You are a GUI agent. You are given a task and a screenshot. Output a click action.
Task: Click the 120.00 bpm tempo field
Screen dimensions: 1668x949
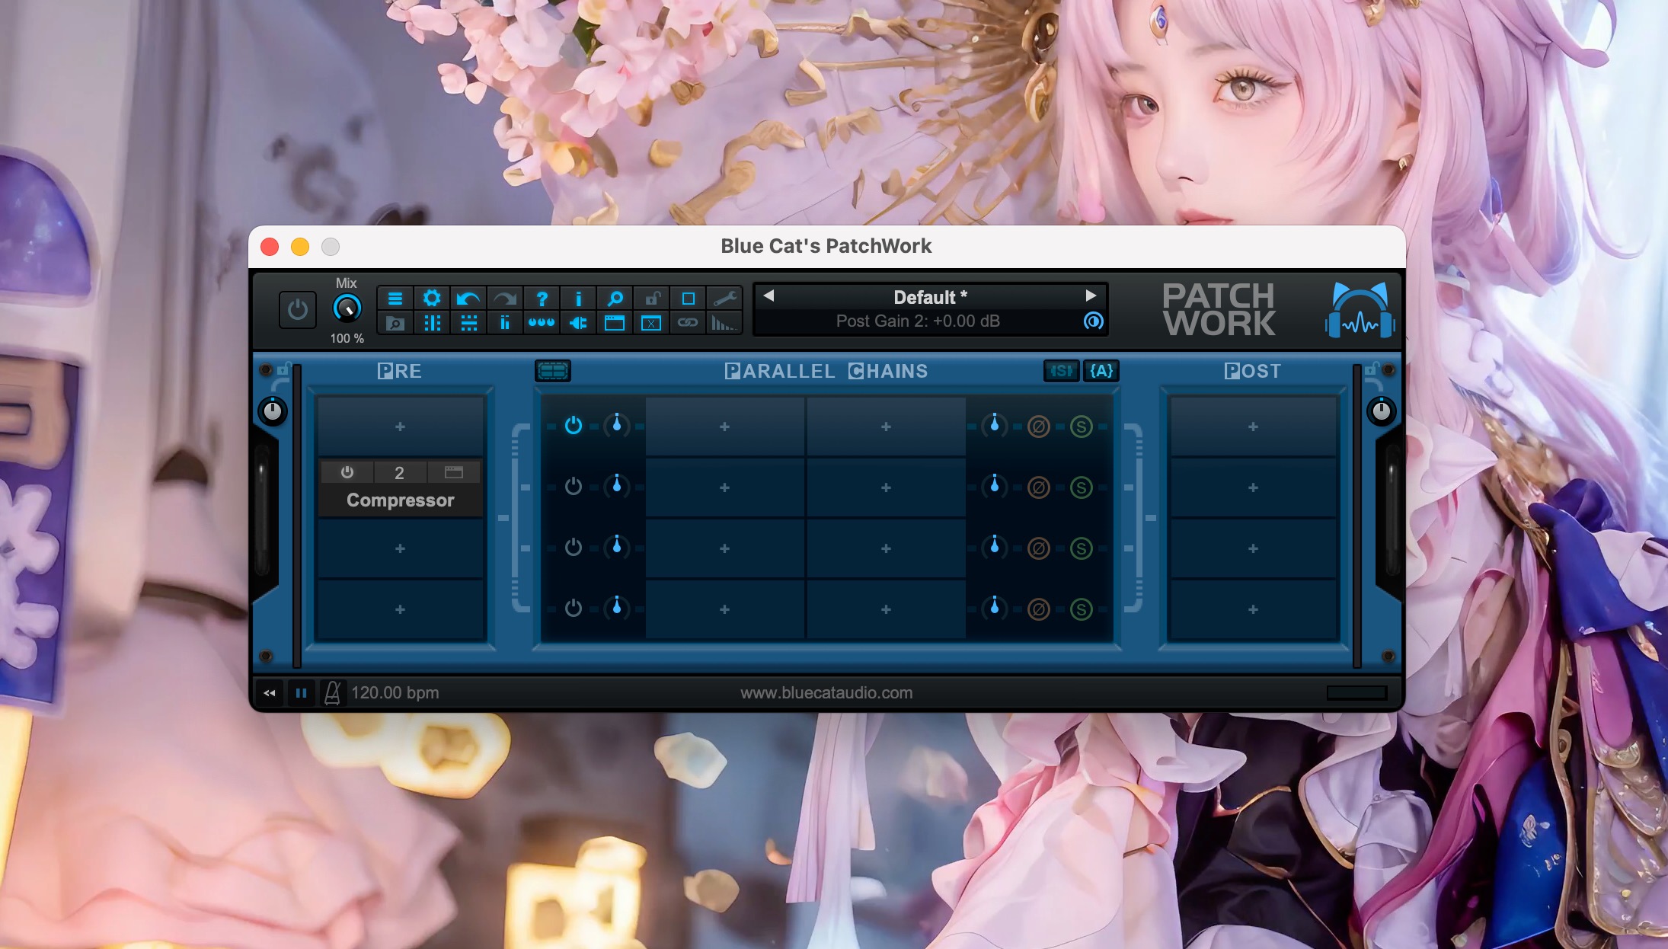pos(395,692)
